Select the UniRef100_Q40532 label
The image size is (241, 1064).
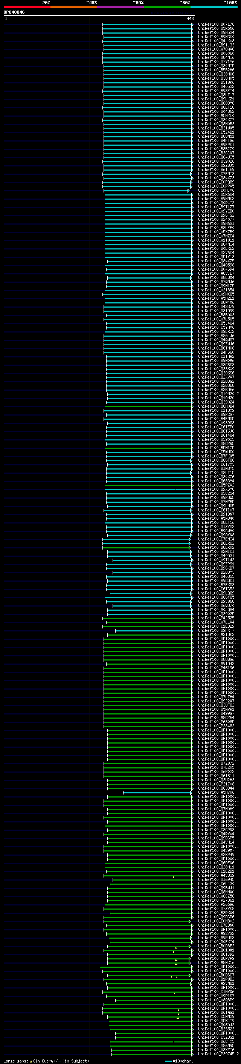pyautogui.click(x=216, y=86)
